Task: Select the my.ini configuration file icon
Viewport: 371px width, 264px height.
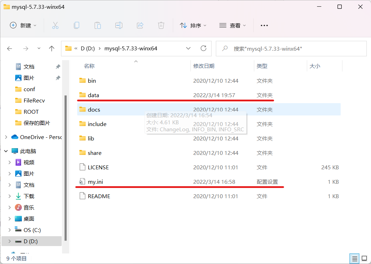Action: pos(82,182)
